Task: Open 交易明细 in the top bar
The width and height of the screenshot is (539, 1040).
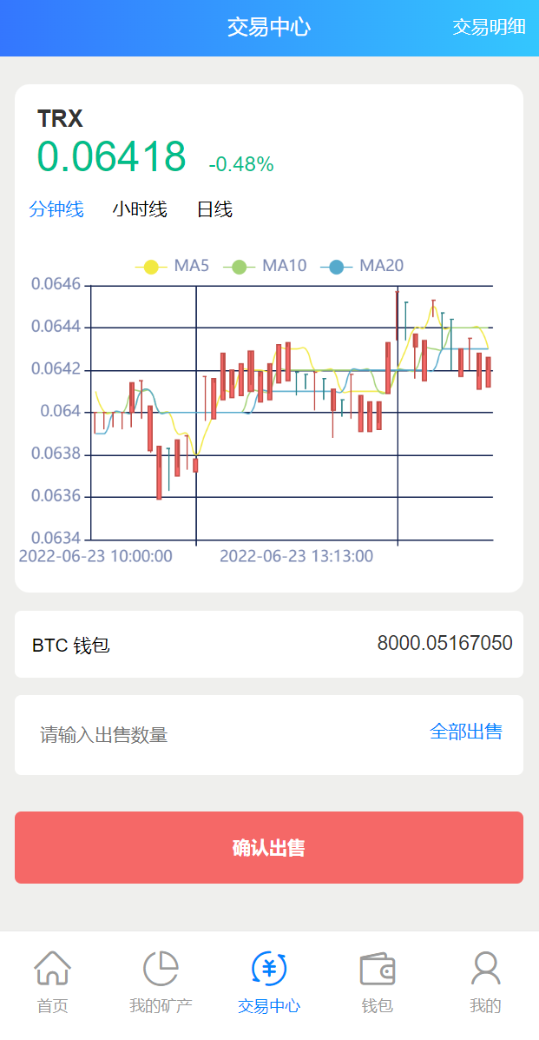Action: [490, 27]
